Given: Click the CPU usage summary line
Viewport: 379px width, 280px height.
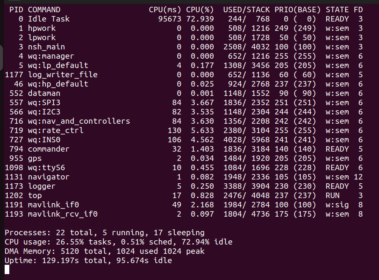Looking at the screenshot, I should (118, 242).
